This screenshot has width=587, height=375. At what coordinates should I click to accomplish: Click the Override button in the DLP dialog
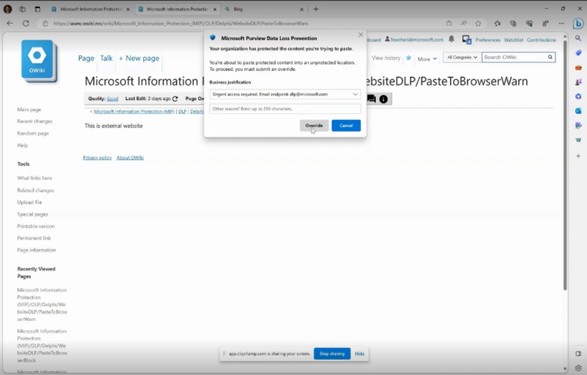(x=314, y=126)
